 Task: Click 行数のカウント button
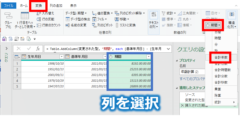49,25
